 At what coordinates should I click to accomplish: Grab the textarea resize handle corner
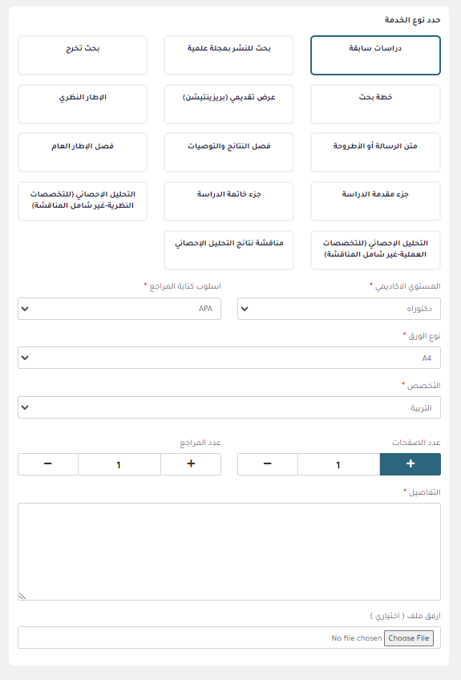click(x=22, y=596)
